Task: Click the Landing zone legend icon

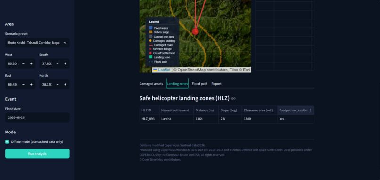Action: click(151, 57)
